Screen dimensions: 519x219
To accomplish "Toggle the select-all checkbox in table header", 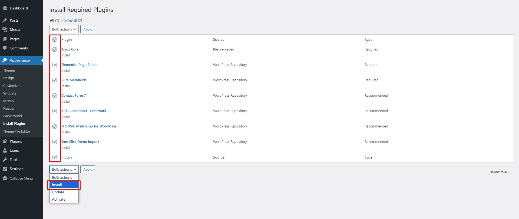I will point(55,39).
